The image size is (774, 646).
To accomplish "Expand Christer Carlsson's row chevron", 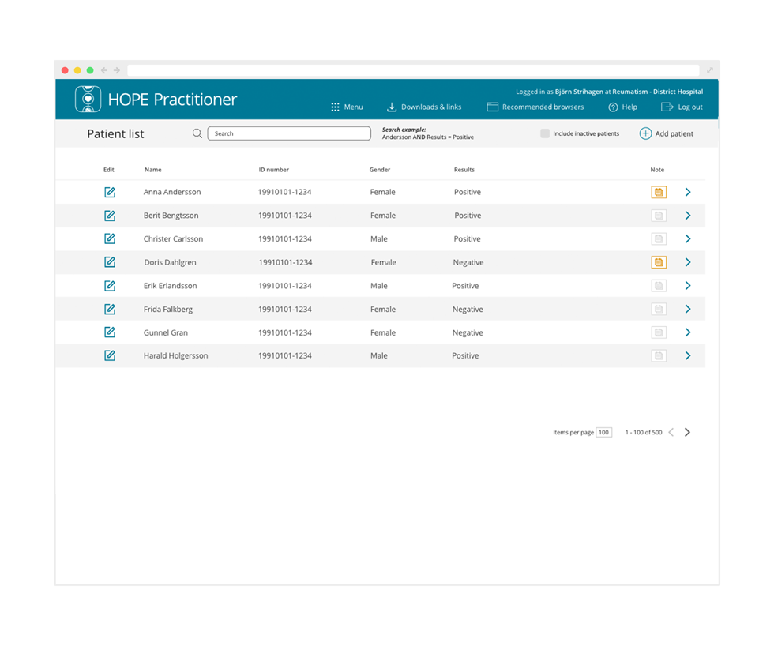I will pyautogui.click(x=688, y=238).
